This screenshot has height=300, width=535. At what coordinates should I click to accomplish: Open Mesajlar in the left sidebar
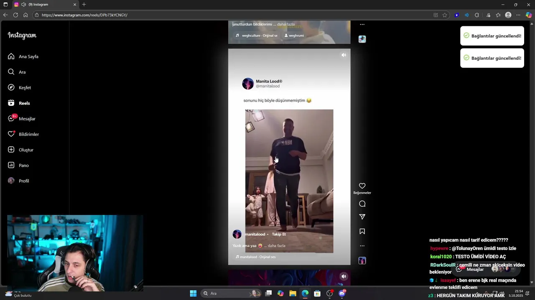[x=22, y=119]
